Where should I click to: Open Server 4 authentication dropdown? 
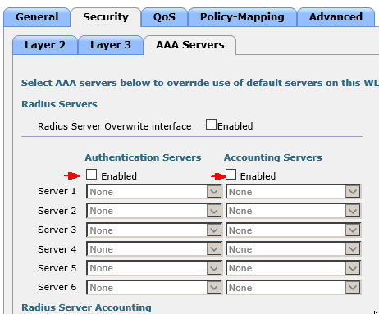click(154, 249)
